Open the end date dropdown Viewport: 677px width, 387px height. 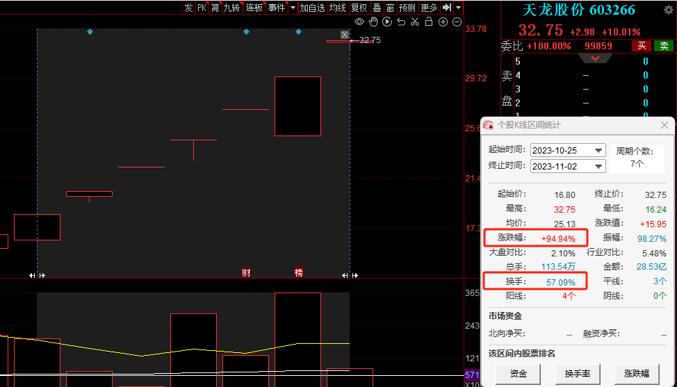point(598,167)
